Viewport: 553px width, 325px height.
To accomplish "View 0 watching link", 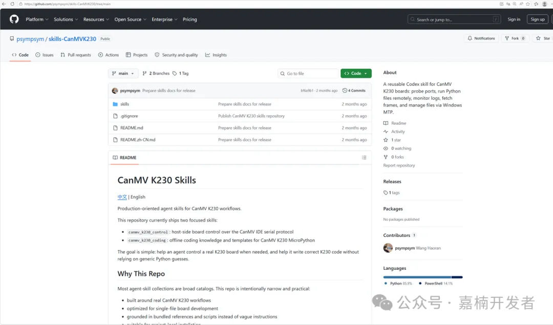I will pyautogui.click(x=397, y=148).
